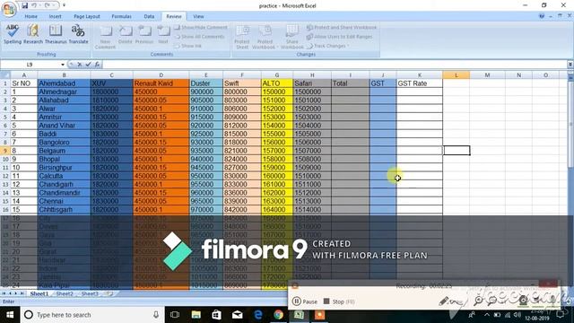Screen dimensions: 574x323
Task: Select the Sheet1 tab
Action: pyautogui.click(x=39, y=294)
